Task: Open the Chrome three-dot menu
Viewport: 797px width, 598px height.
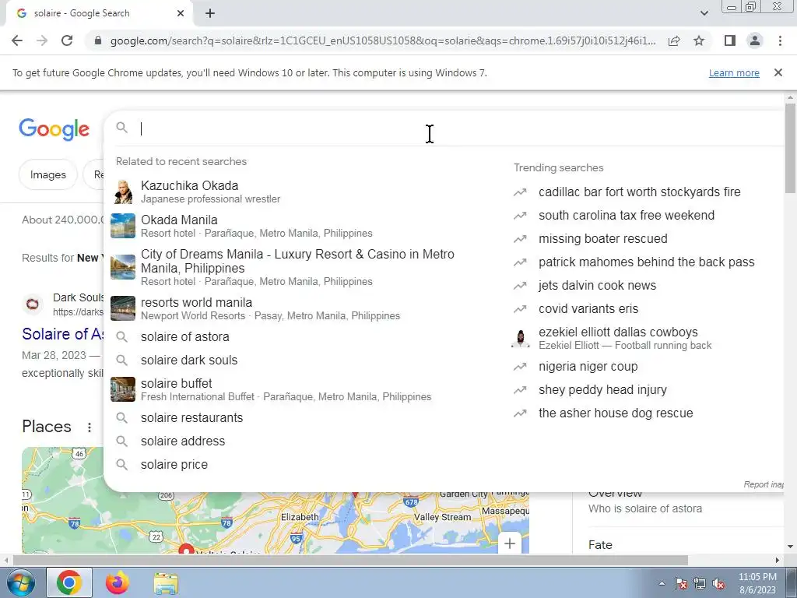Action: point(780,40)
